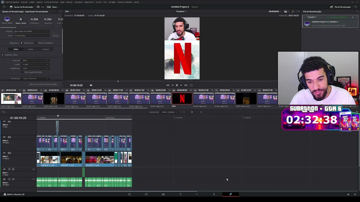Switch to the Edit page icon
The width and height of the screenshot is (360, 202).
tap(163, 194)
